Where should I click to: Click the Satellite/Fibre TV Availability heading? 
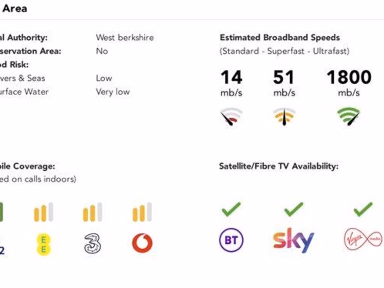pyautogui.click(x=279, y=166)
